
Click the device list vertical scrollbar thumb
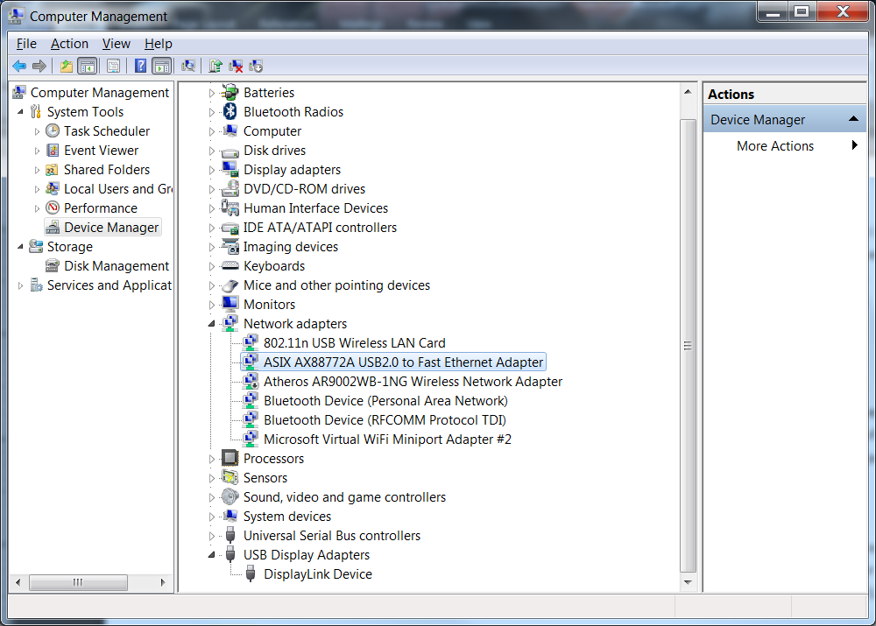pyautogui.click(x=688, y=346)
